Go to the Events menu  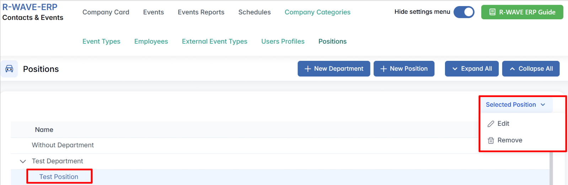pyautogui.click(x=154, y=12)
